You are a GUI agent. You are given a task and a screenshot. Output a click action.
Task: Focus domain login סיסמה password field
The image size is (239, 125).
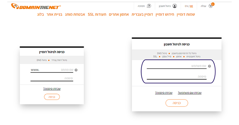tap(52, 78)
